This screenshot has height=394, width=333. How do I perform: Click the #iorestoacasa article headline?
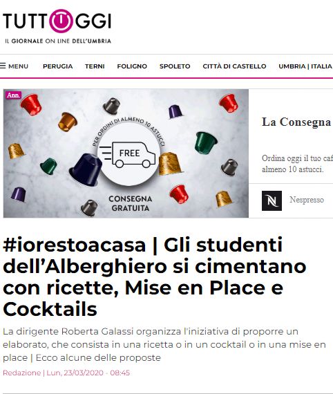pos(155,277)
